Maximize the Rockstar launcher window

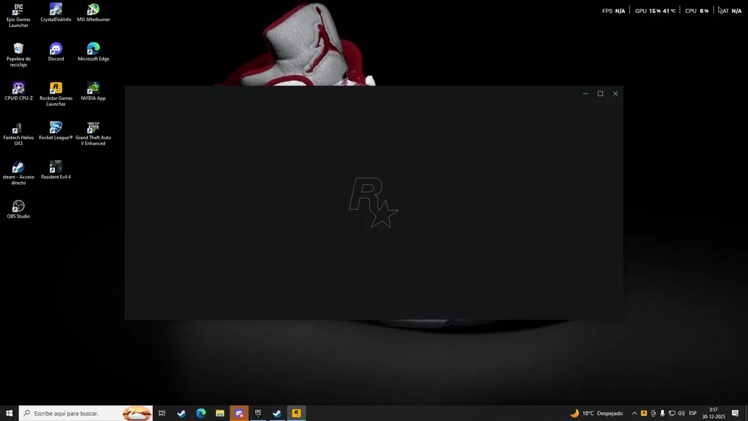[600, 94]
